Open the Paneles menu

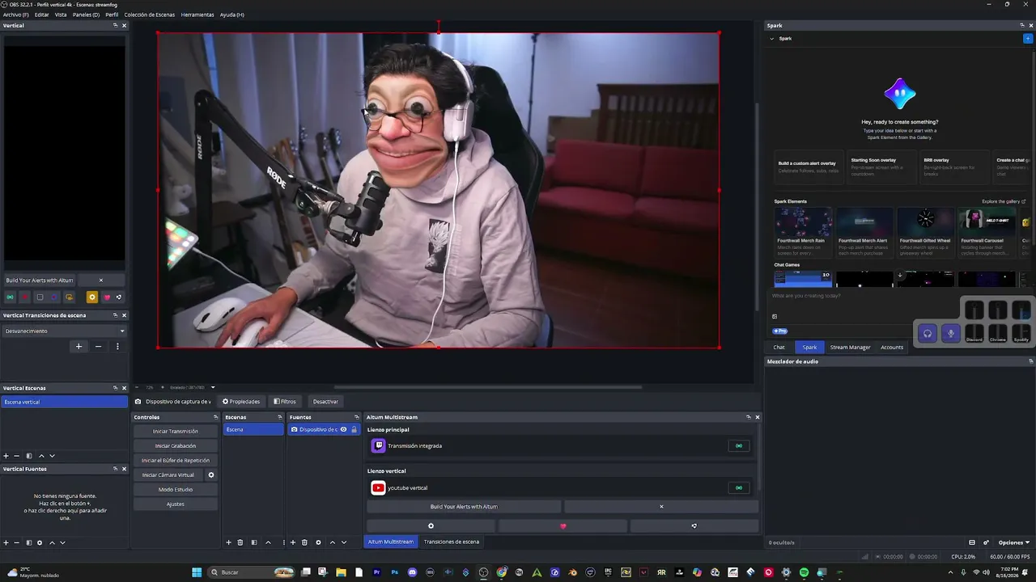tap(86, 15)
